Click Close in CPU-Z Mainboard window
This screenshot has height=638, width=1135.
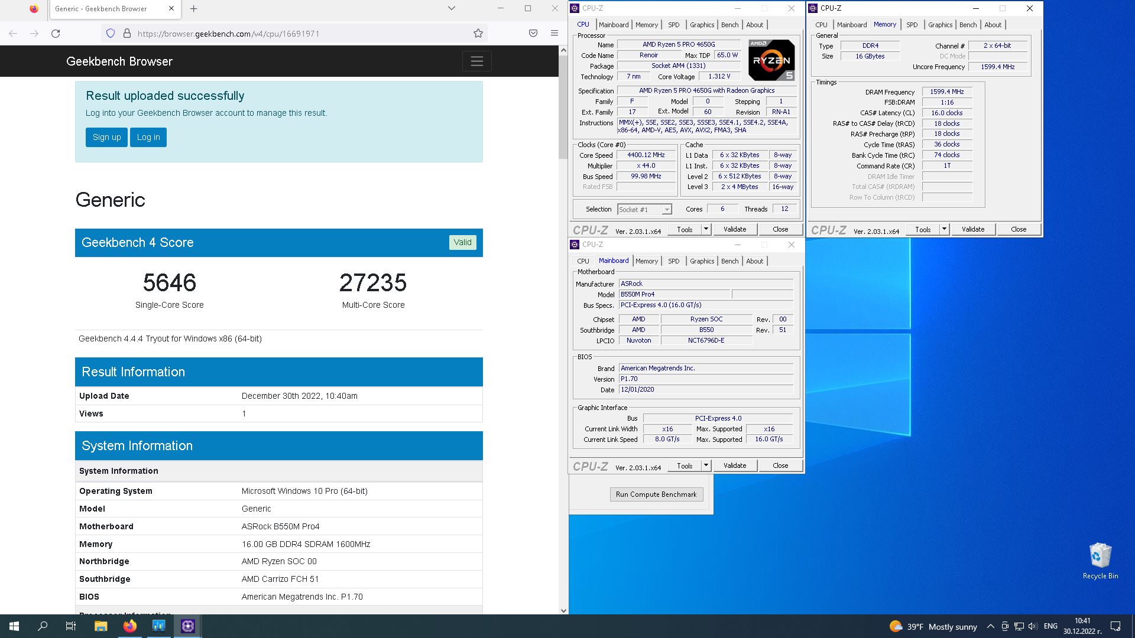780,466
